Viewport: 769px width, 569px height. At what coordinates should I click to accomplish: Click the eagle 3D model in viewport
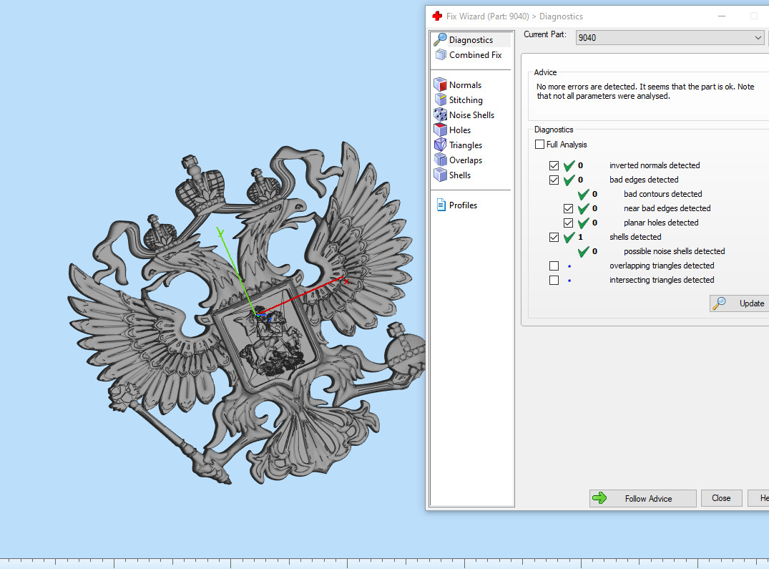(245, 314)
